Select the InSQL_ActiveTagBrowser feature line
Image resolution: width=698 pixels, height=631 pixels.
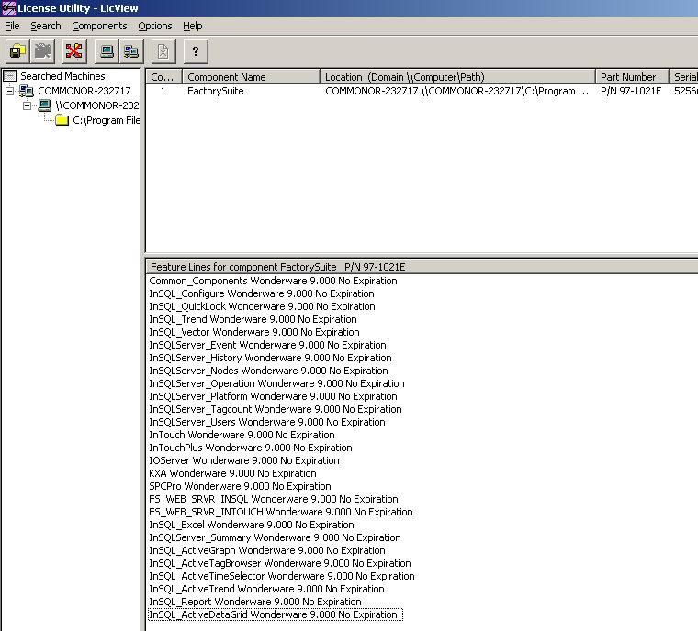coord(280,564)
